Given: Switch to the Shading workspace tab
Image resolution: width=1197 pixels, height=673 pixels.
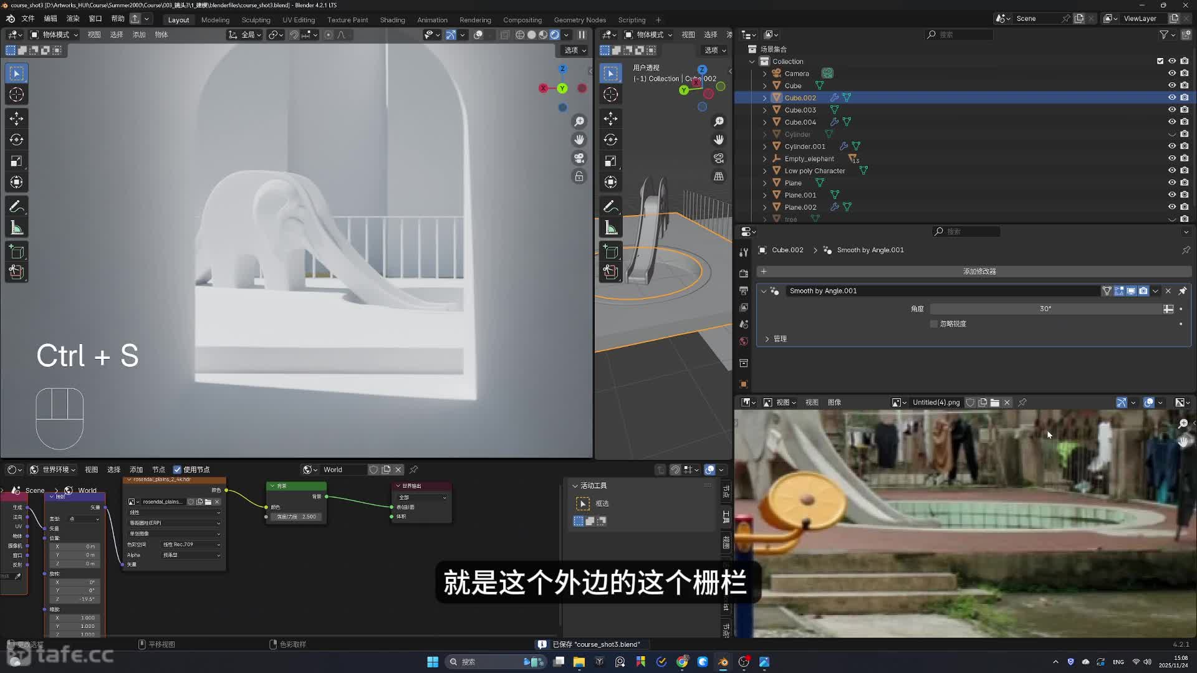Looking at the screenshot, I should 392,20.
